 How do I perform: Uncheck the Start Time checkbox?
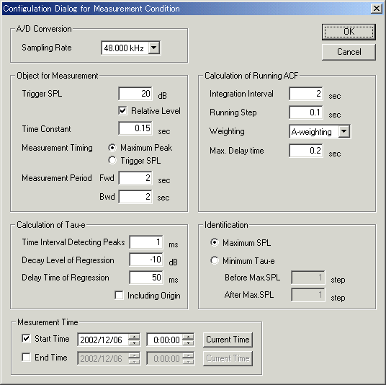coord(26,338)
